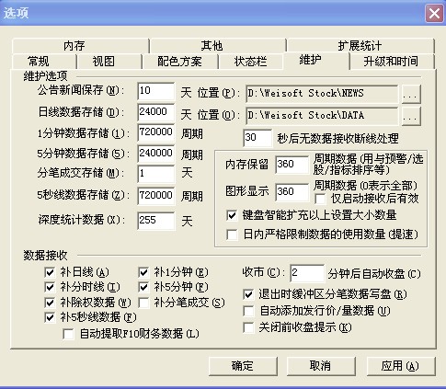
Task: Focus the 内存保留 period count field
Action: pos(292,165)
